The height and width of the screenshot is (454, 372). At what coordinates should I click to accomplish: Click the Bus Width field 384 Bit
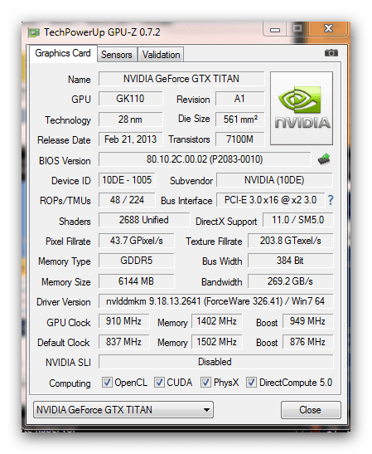[290, 261]
